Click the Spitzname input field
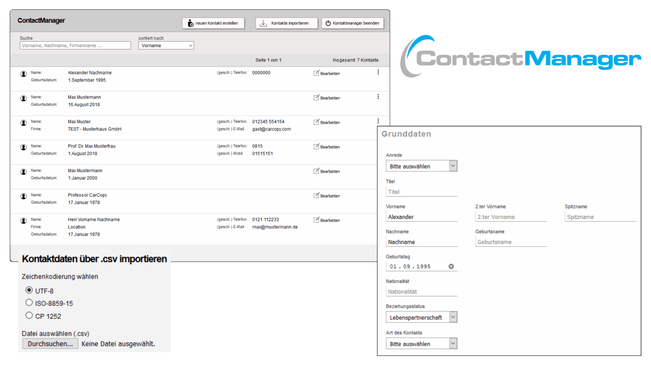Screen dimensions: 651x365 (600, 217)
